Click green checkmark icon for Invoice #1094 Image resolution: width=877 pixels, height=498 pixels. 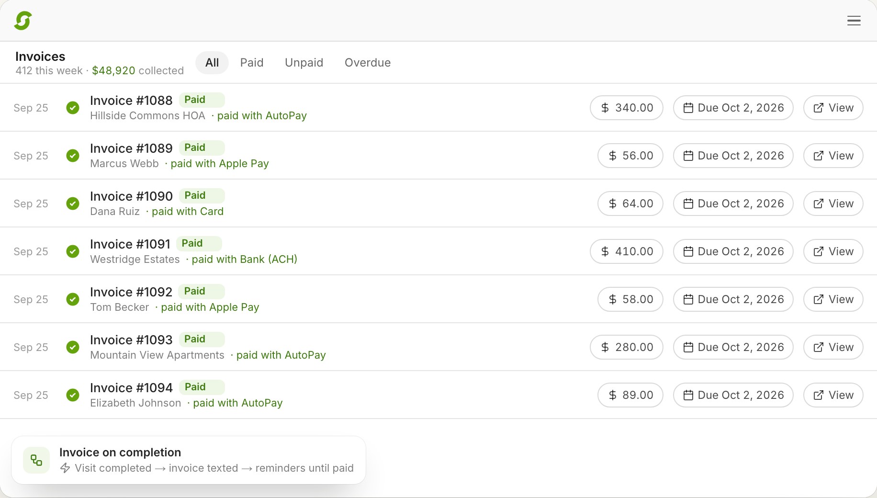pyautogui.click(x=73, y=395)
